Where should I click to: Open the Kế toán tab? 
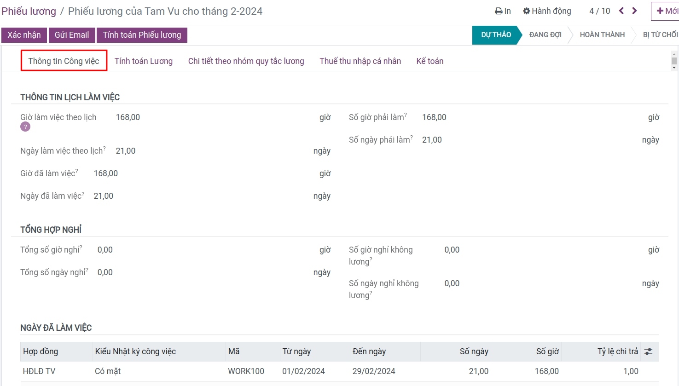tap(429, 61)
